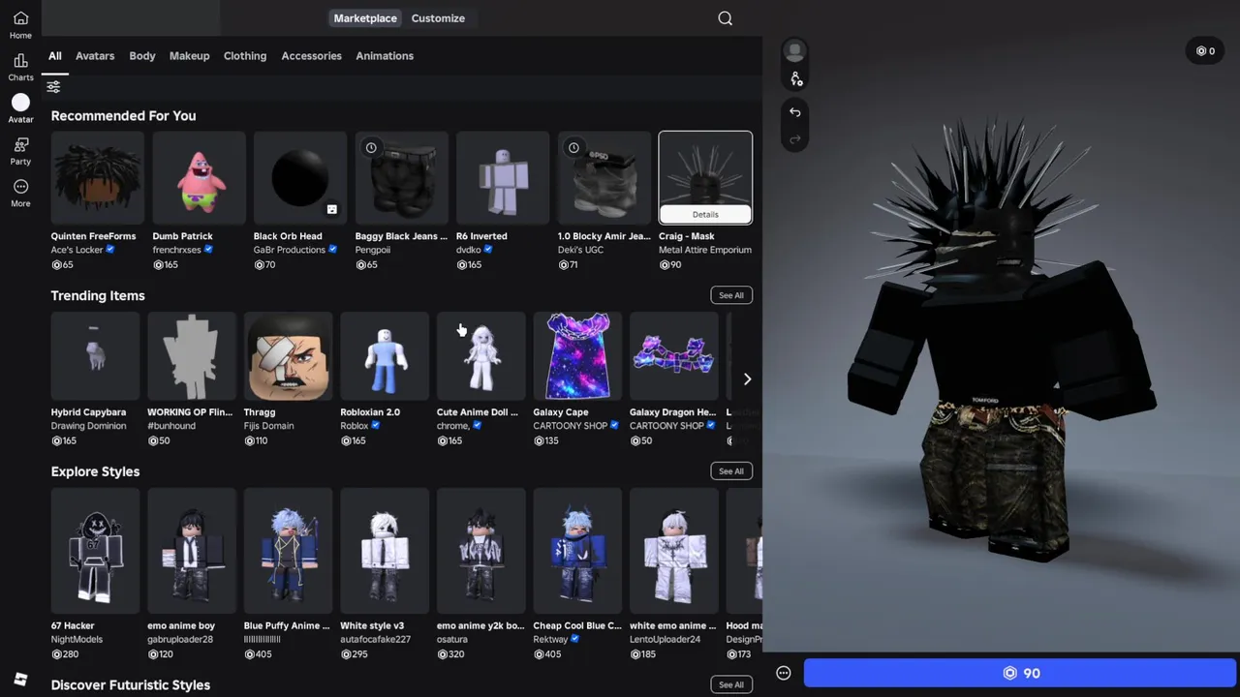1240x697 pixels.
Task: Open Details for Craig - Mask
Action: pos(705,215)
